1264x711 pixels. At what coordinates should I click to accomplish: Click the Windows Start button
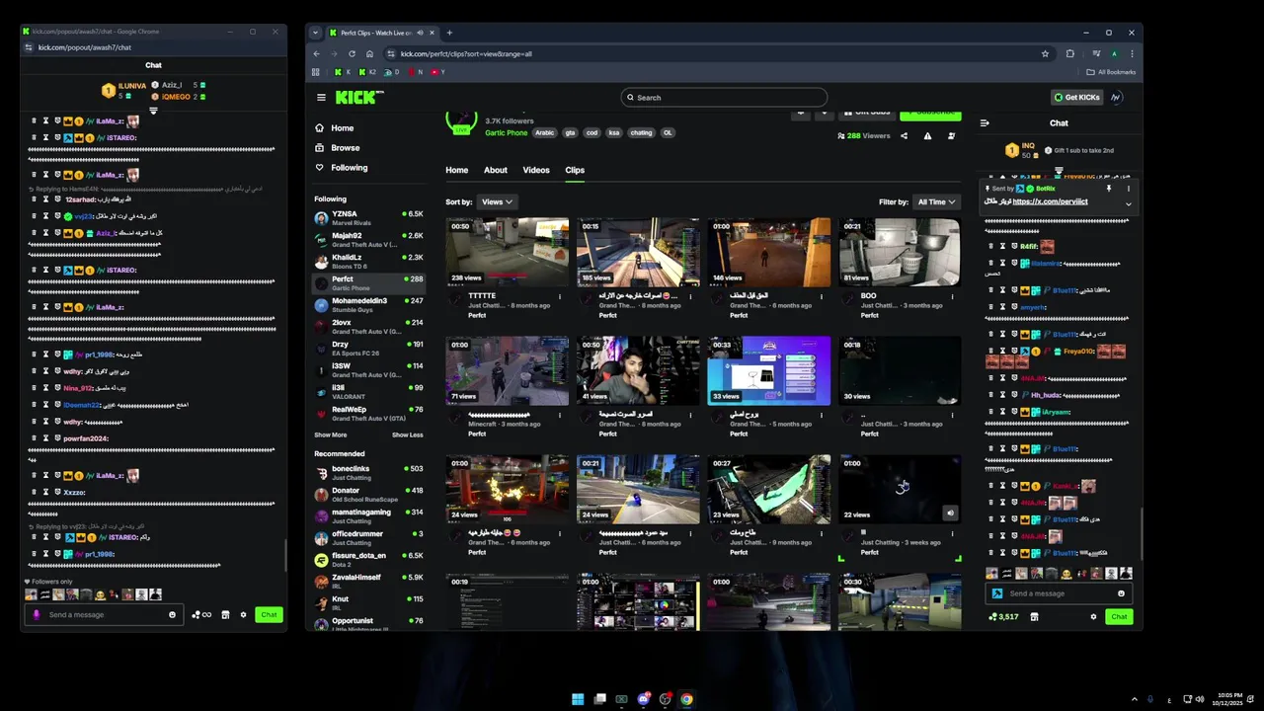578,699
